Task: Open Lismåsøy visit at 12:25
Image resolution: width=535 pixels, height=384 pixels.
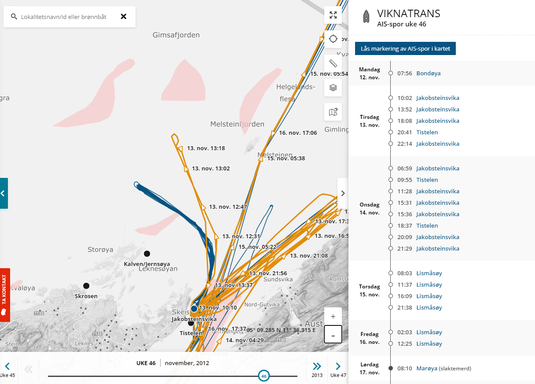Action: tap(429, 343)
